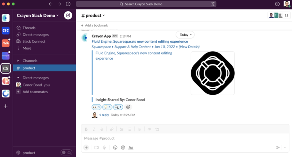Viewport: 292px width, 157px height.
Task: Open the Crayon Slack Demo workspace dropdown
Action: (x=38, y=16)
